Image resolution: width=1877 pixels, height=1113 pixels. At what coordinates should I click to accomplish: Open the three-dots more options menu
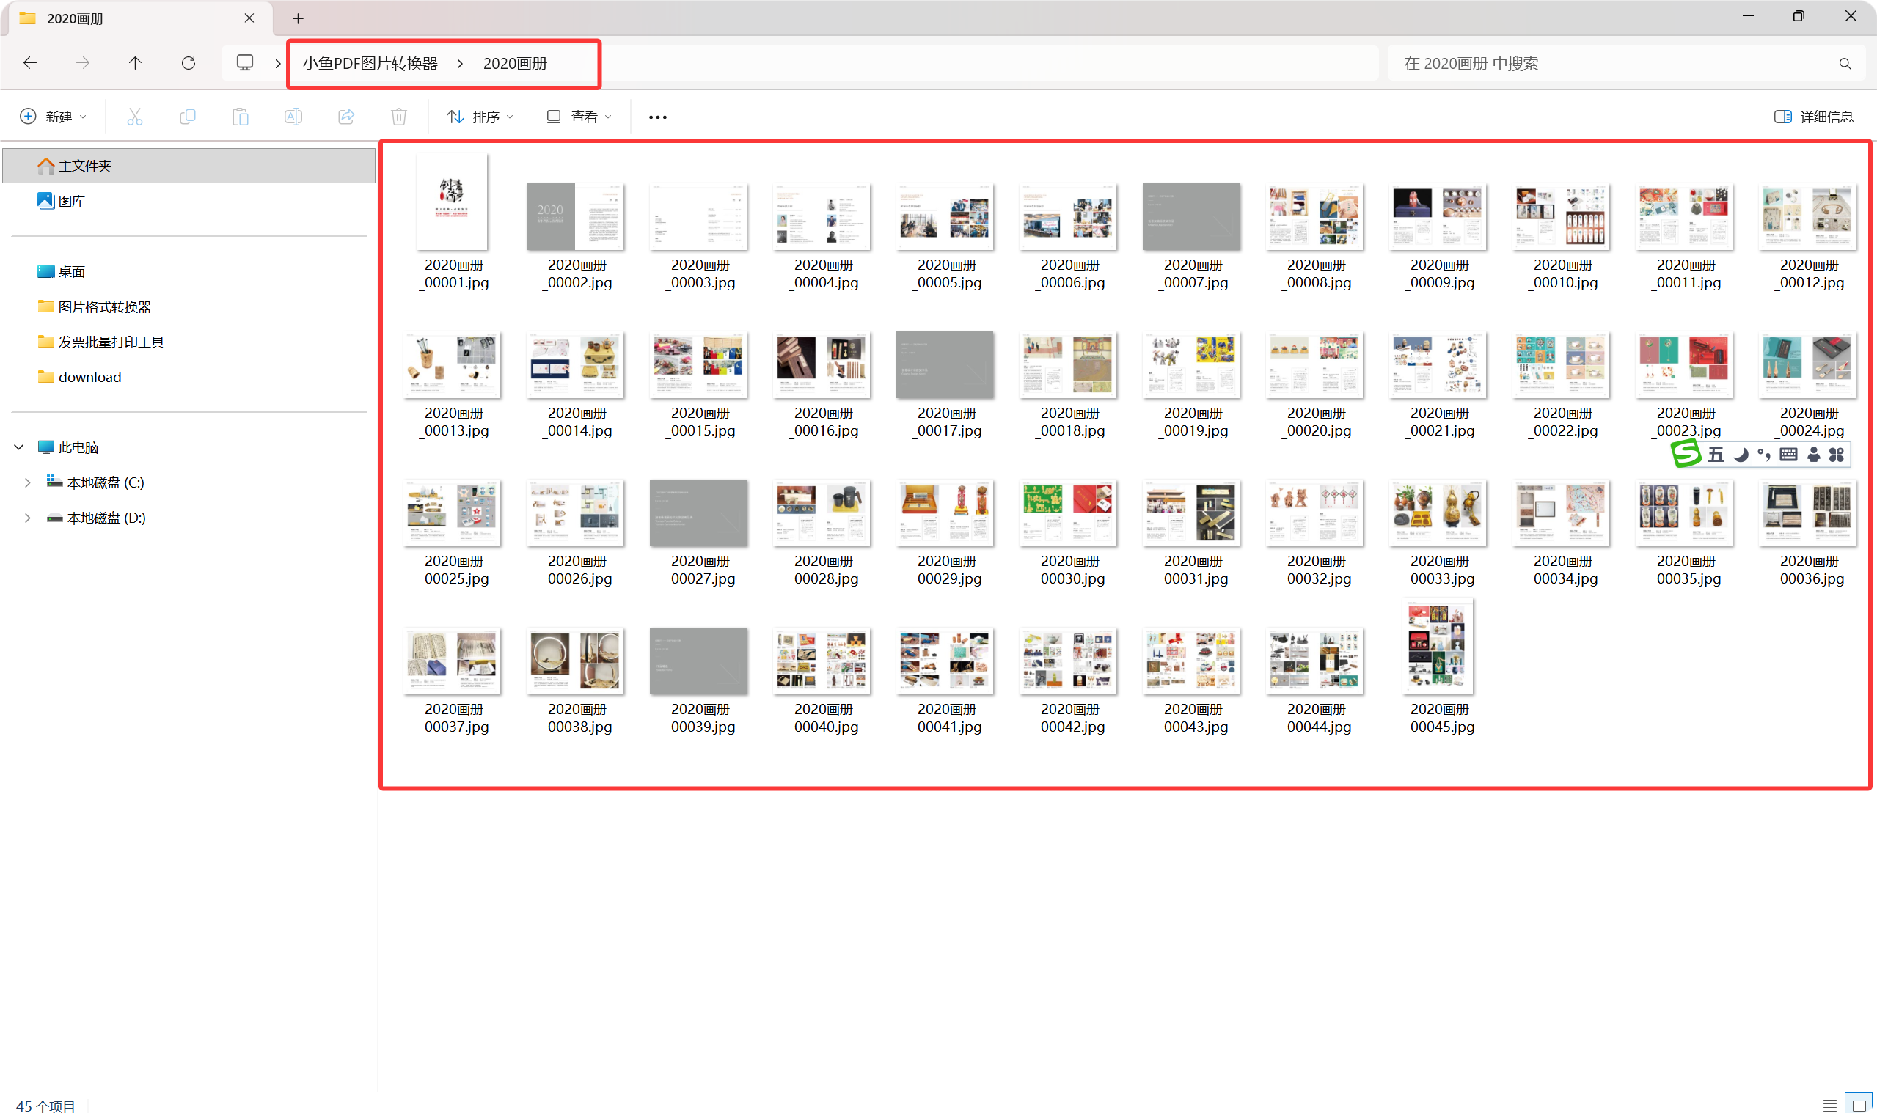(657, 117)
